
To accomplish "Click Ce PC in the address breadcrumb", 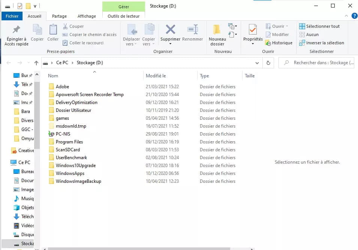I will coord(62,63).
